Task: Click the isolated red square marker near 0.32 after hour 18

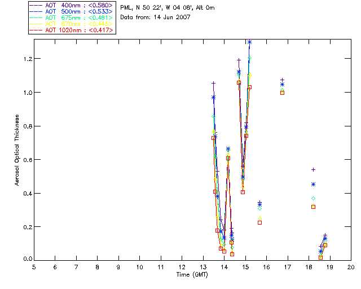Action: pyautogui.click(x=313, y=207)
